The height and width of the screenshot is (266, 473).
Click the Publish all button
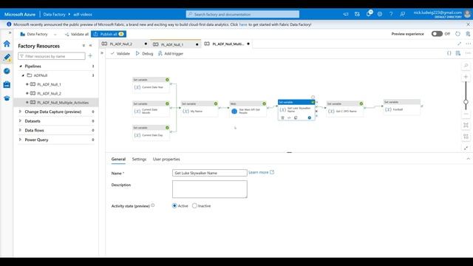[x=109, y=34]
